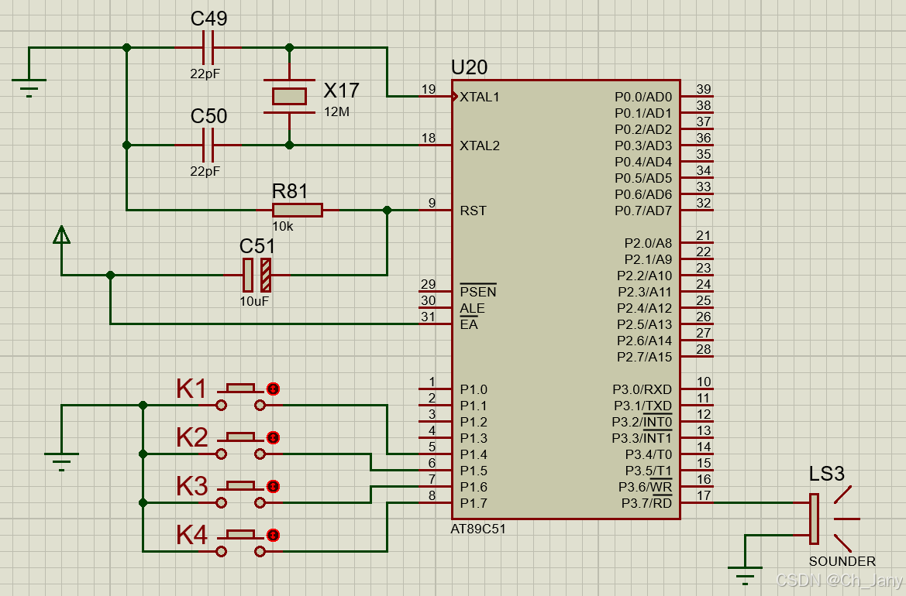
Task: Click the U20 reference label
Action: pos(469,67)
